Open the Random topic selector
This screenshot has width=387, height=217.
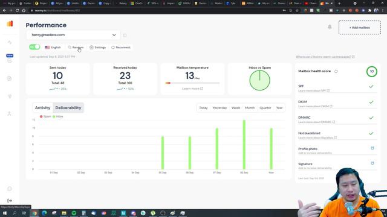pyautogui.click(x=76, y=47)
